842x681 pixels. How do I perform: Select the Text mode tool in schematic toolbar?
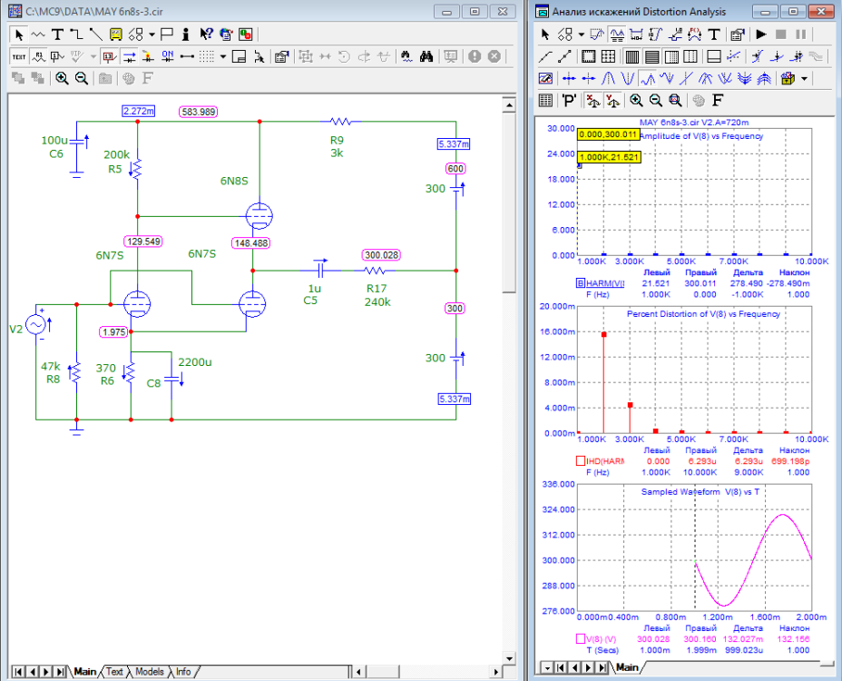point(57,35)
